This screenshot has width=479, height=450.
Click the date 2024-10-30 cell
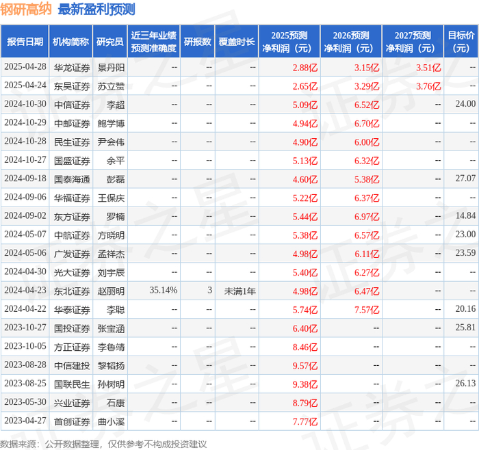(x=25, y=104)
